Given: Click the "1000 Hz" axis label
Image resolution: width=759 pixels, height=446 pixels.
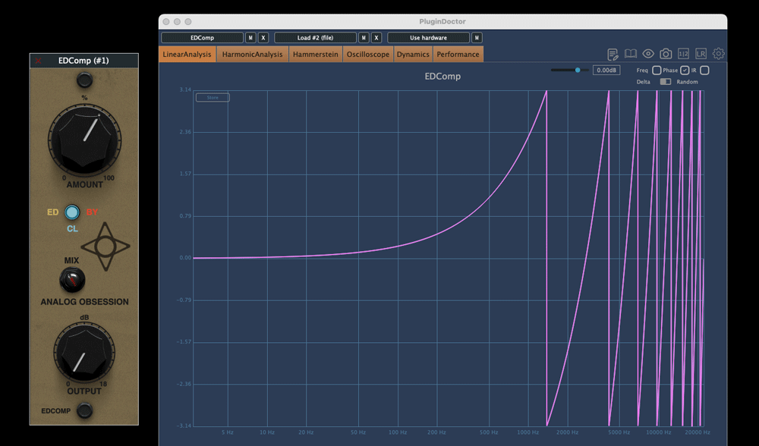Looking at the screenshot, I should pyautogui.click(x=528, y=432).
